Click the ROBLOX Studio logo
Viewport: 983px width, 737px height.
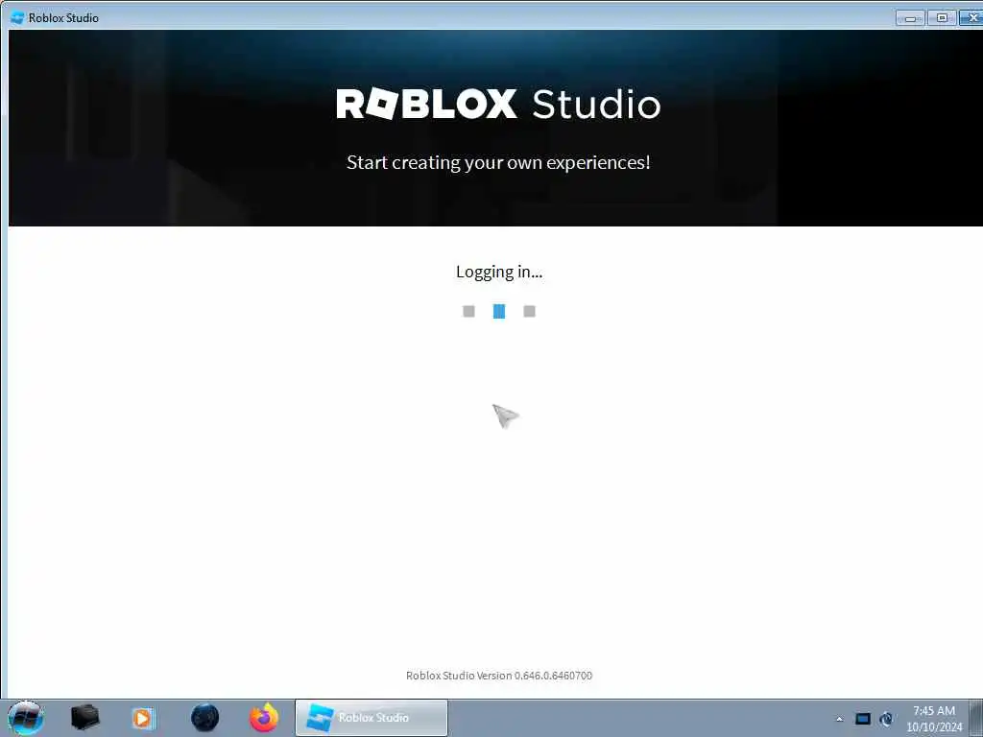point(498,104)
